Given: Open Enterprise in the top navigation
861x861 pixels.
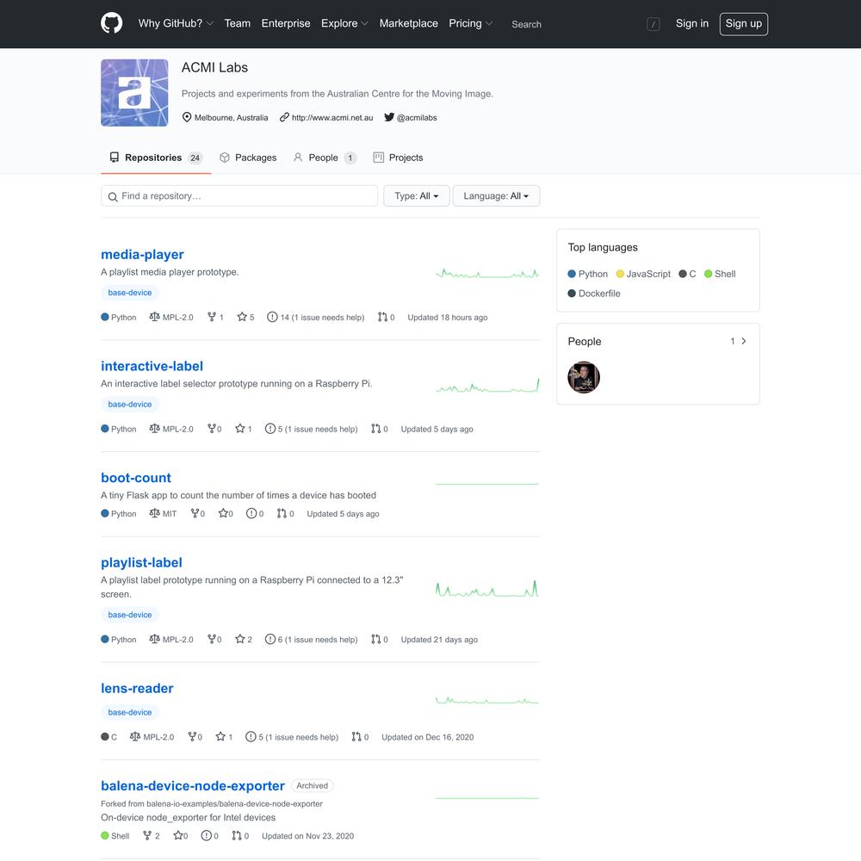Looking at the screenshot, I should pyautogui.click(x=286, y=23).
